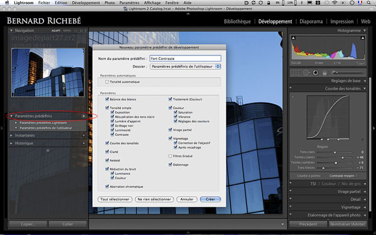Toggle the Courbe des tonalités panel switch
This screenshot has height=235, width=376.
pyautogui.click(x=291, y=88)
